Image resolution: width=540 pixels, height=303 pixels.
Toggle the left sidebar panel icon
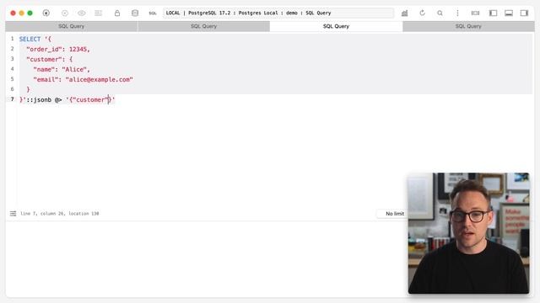tap(493, 13)
